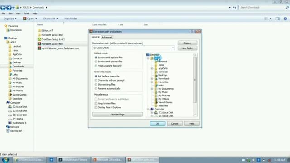The image size is (290, 163).
Task: Select Links icon in dialog tree
Action: coord(156,86)
